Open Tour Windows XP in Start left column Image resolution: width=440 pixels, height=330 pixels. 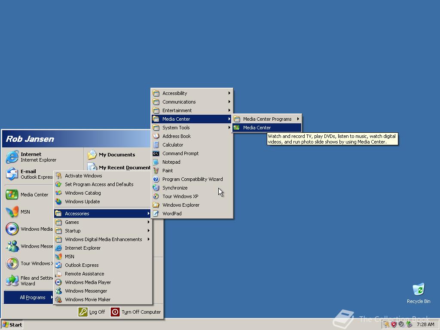click(29, 263)
